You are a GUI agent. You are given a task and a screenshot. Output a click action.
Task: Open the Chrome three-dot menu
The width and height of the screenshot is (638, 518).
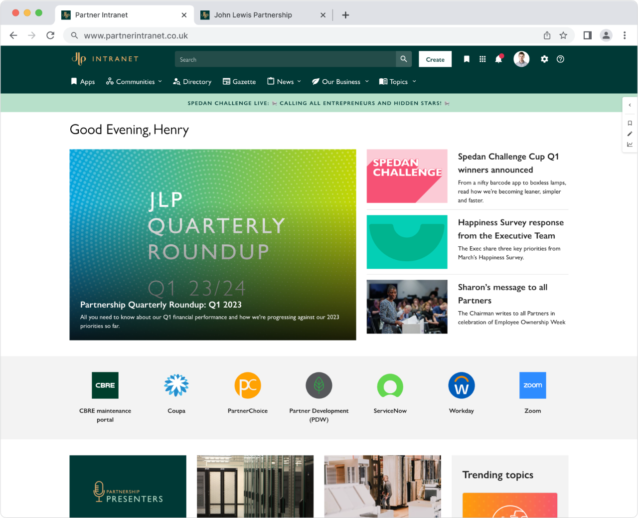(625, 35)
